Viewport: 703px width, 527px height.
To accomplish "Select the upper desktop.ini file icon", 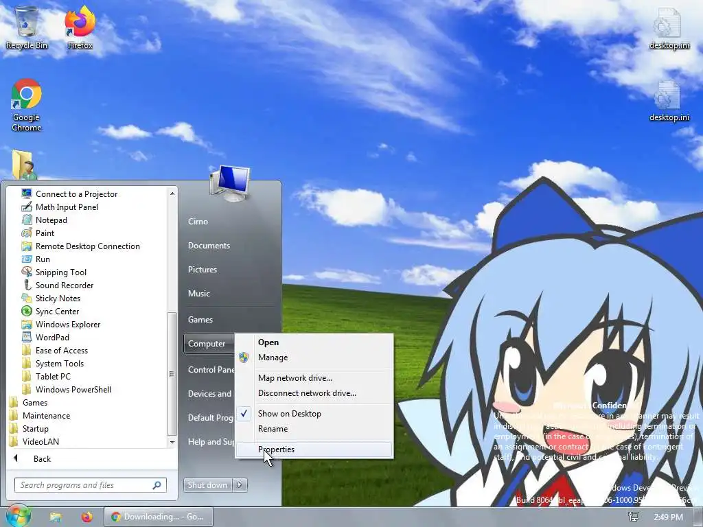I will pyautogui.click(x=669, y=27).
